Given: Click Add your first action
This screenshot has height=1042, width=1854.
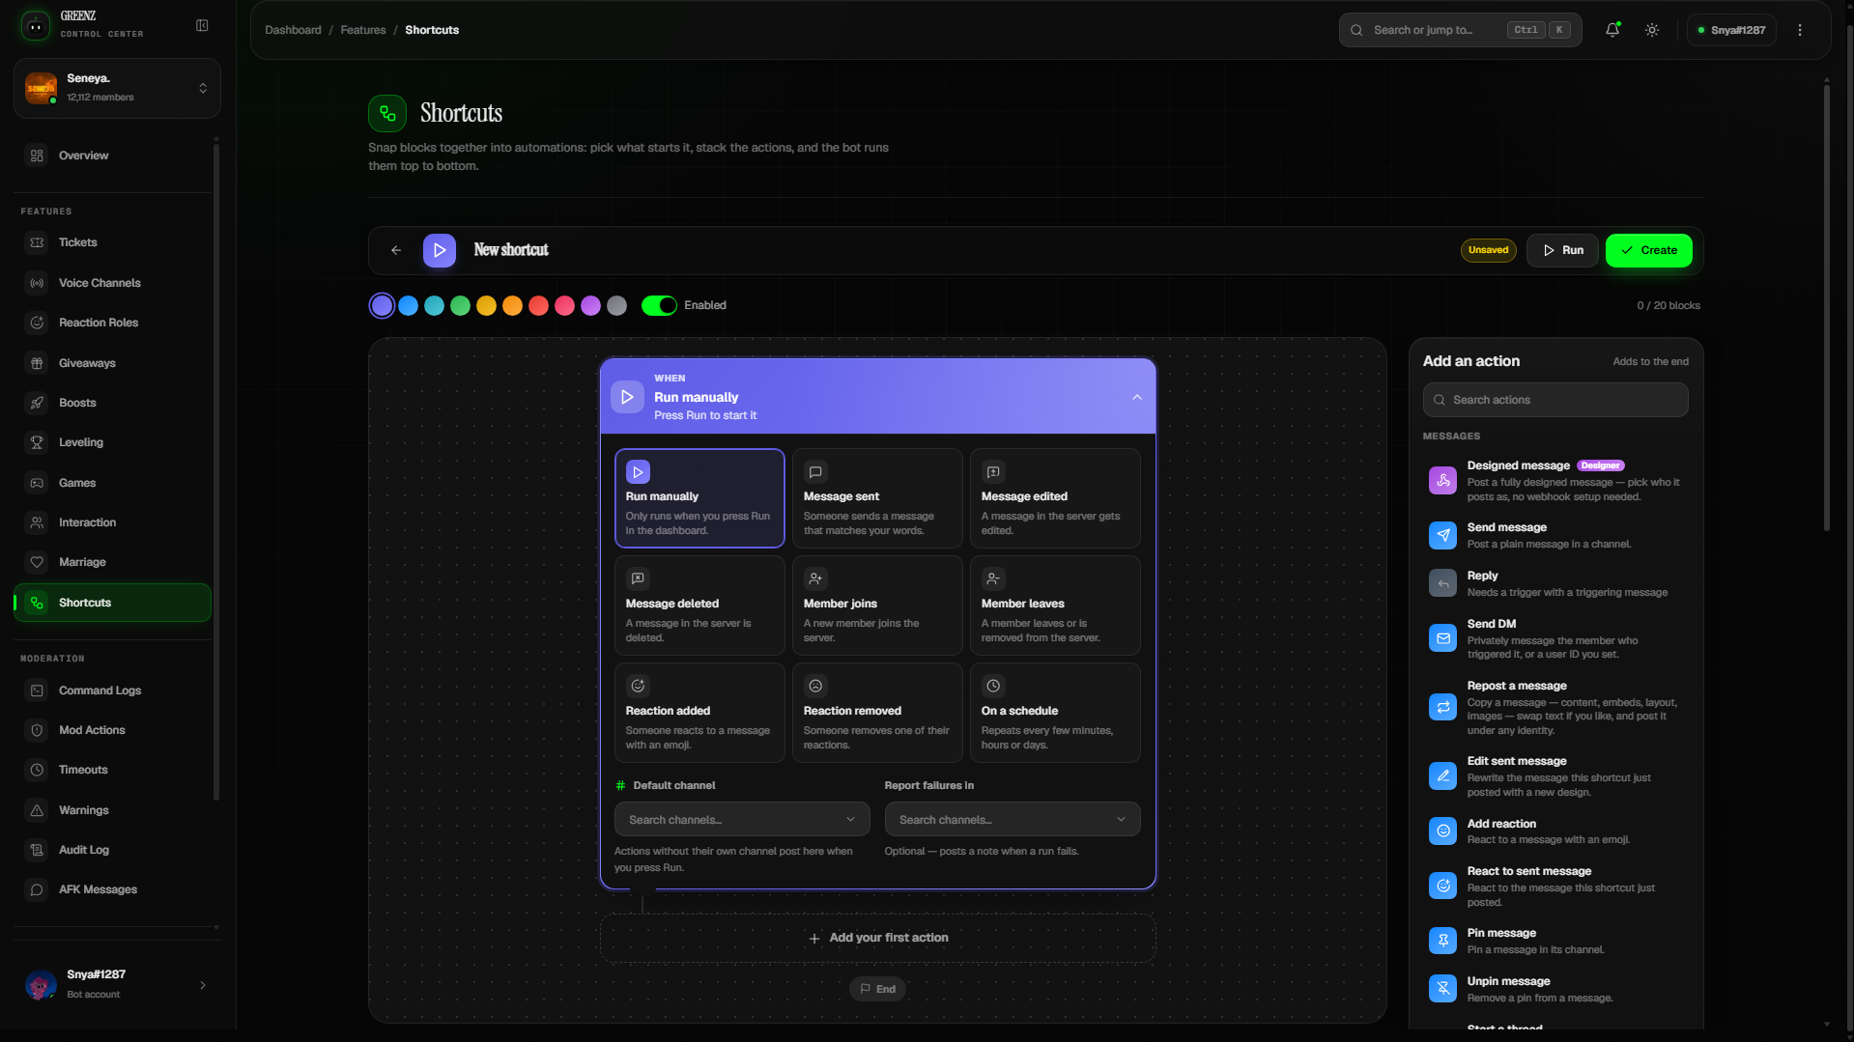Looking at the screenshot, I should pyautogui.click(x=878, y=938).
